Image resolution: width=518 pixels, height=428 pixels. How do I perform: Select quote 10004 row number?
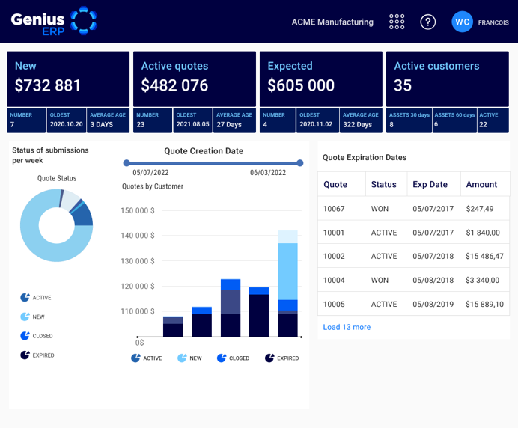tap(334, 280)
